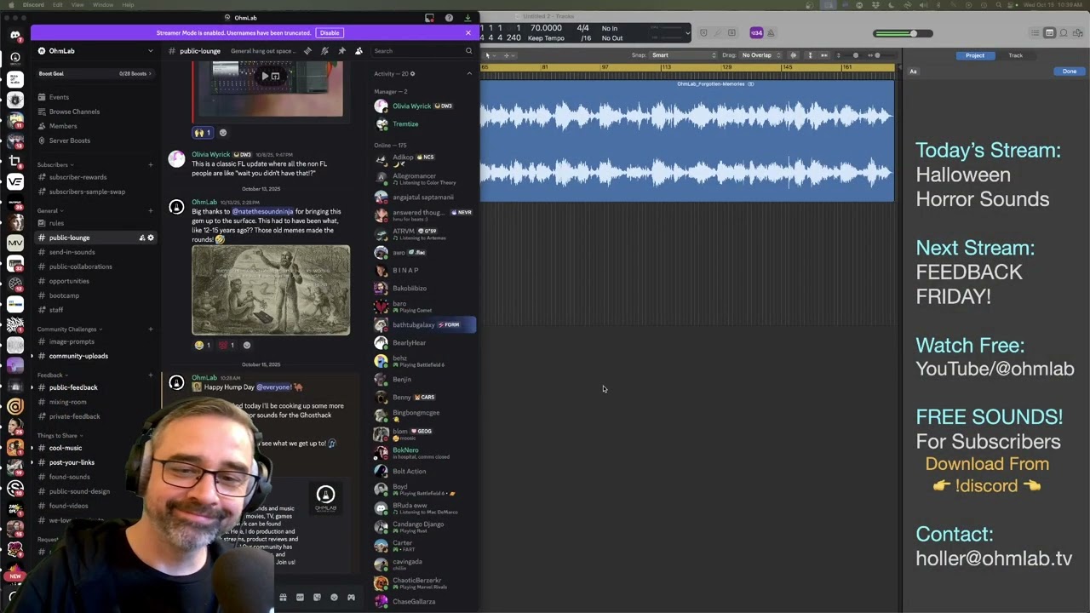The image size is (1090, 613).
Task: Open the Boost Goal 0/28 Boosts bar
Action: [95, 73]
